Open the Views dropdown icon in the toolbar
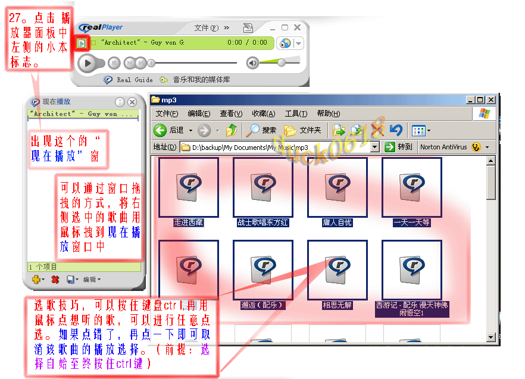This screenshot has width=525, height=379. (421, 130)
